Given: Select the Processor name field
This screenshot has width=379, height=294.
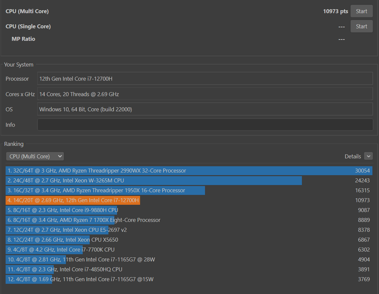Looking at the screenshot, I should click(x=205, y=78).
